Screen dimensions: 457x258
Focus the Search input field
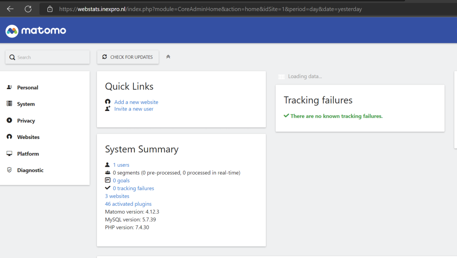pos(47,57)
